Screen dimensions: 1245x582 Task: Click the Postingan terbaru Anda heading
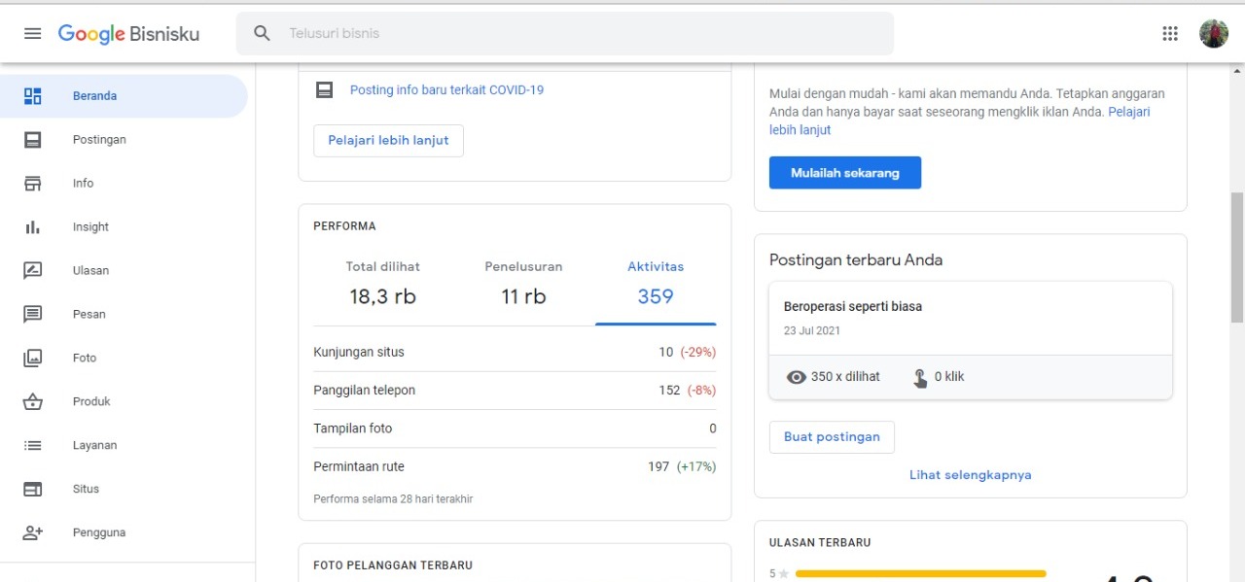(856, 260)
